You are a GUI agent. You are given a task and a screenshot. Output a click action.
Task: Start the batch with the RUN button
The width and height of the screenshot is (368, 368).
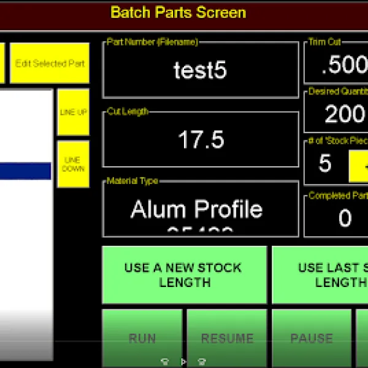pos(142,338)
